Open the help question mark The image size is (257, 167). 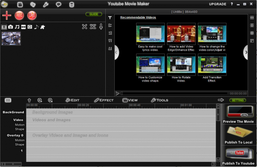pyautogui.click(x=232, y=4)
